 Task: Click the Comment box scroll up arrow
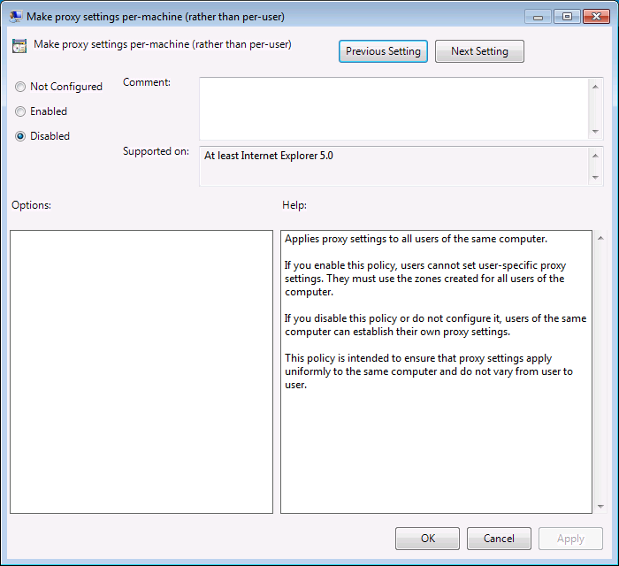click(x=595, y=87)
